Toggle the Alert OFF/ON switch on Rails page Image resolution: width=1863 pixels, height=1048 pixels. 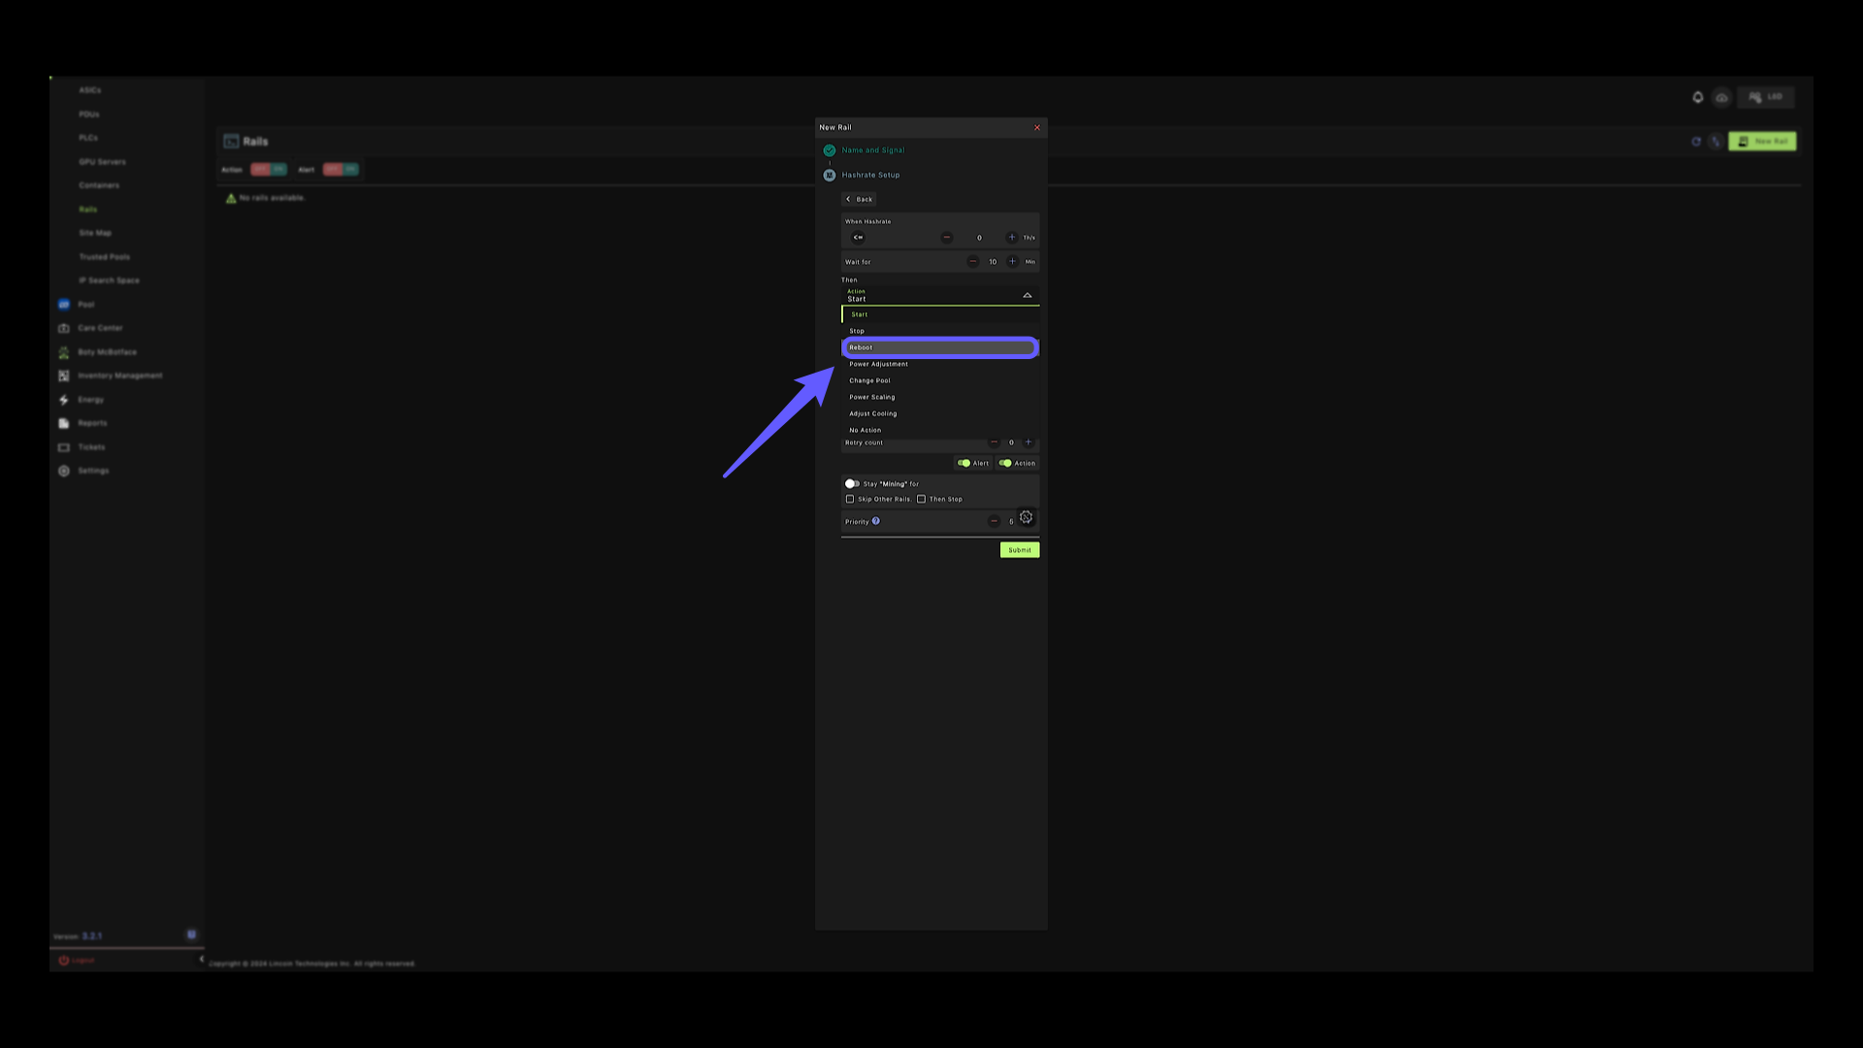(341, 170)
